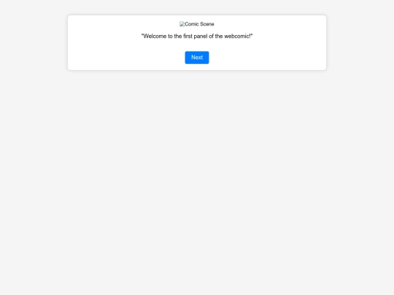Continue the webcomic with the Next button
This screenshot has width=394, height=295.
197,58
